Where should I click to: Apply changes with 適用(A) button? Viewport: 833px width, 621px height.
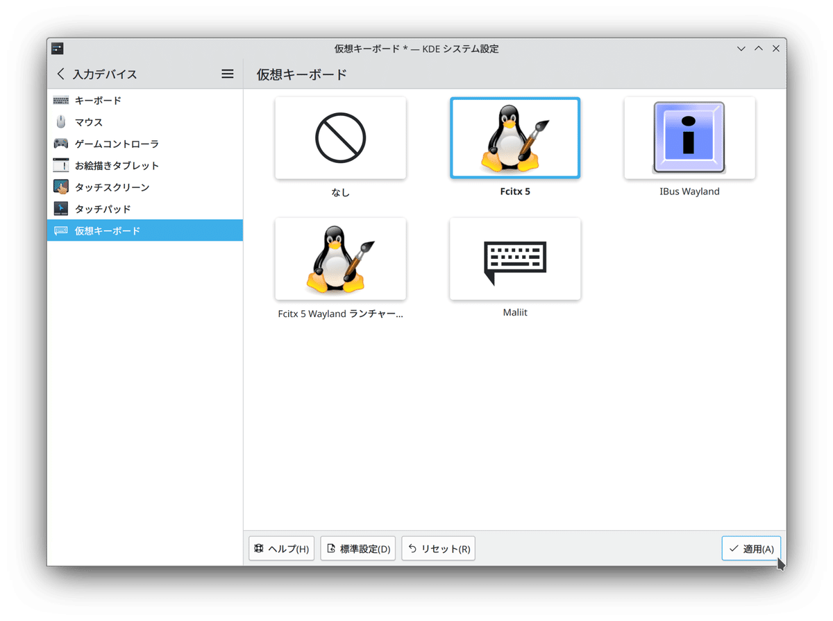click(751, 548)
